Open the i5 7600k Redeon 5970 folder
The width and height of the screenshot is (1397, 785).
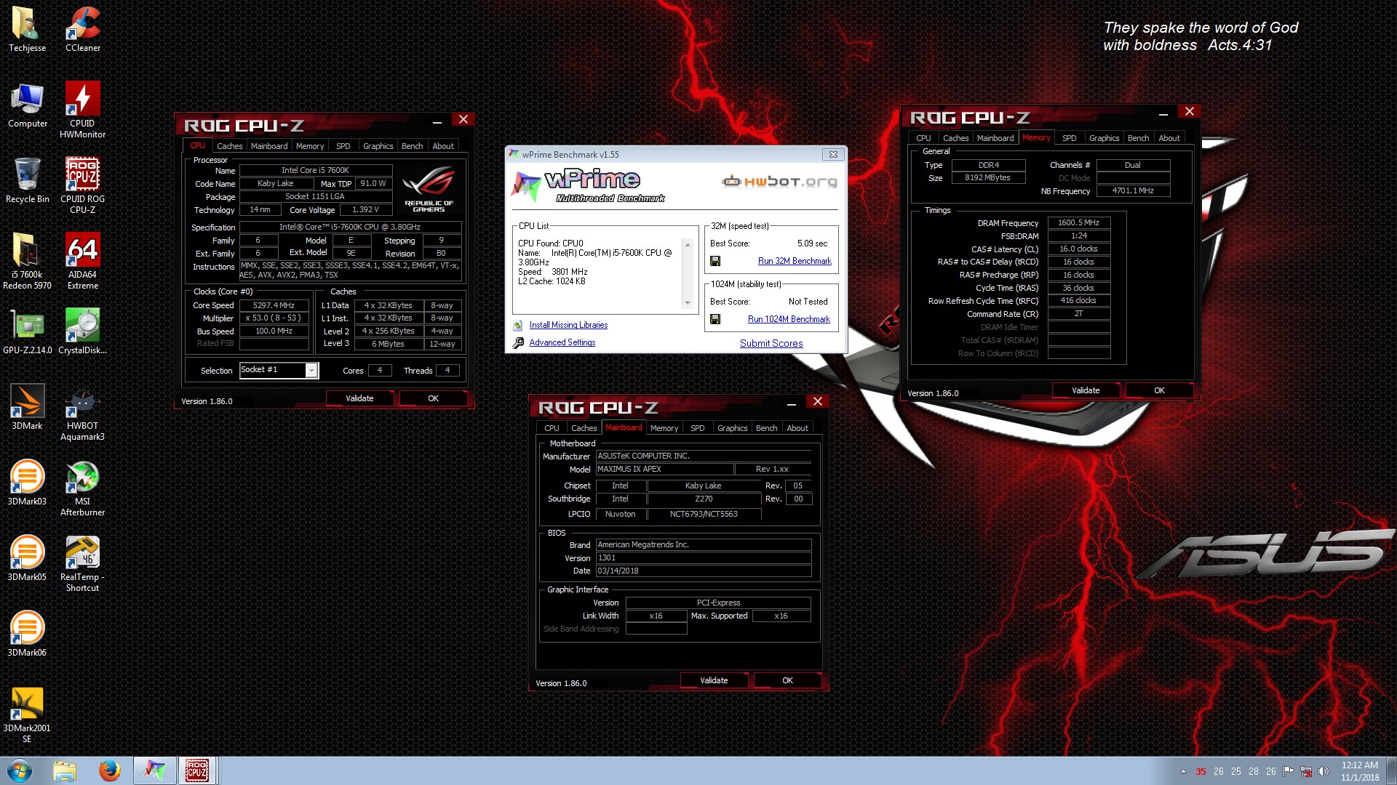pyautogui.click(x=27, y=261)
